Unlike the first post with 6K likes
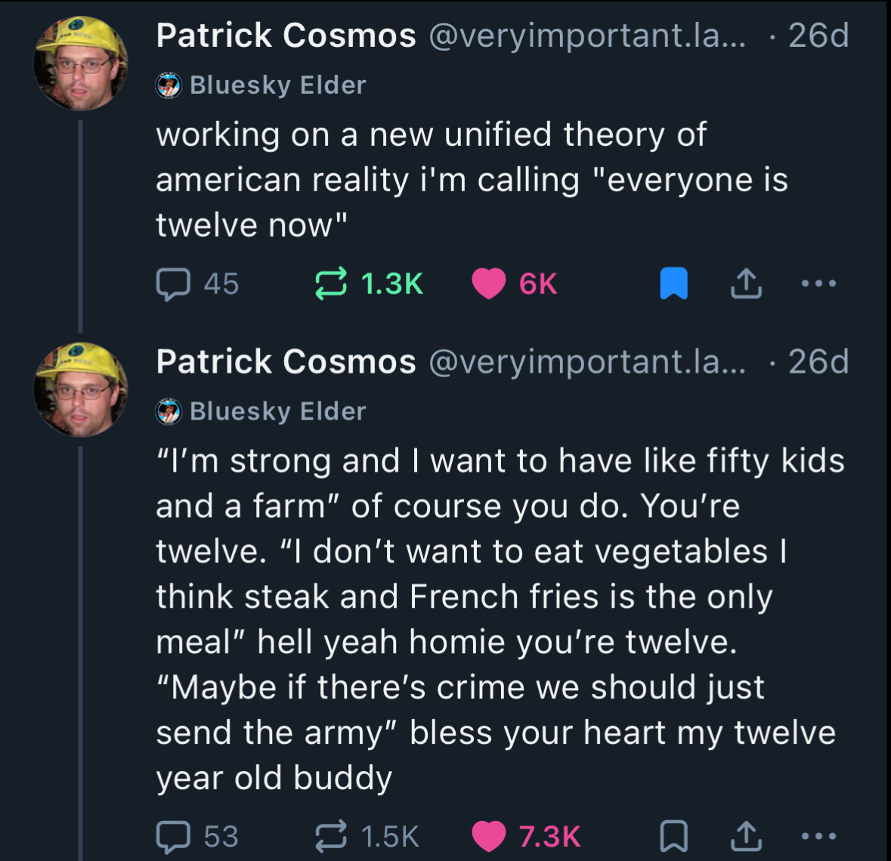This screenshot has height=861, width=891. 489,284
